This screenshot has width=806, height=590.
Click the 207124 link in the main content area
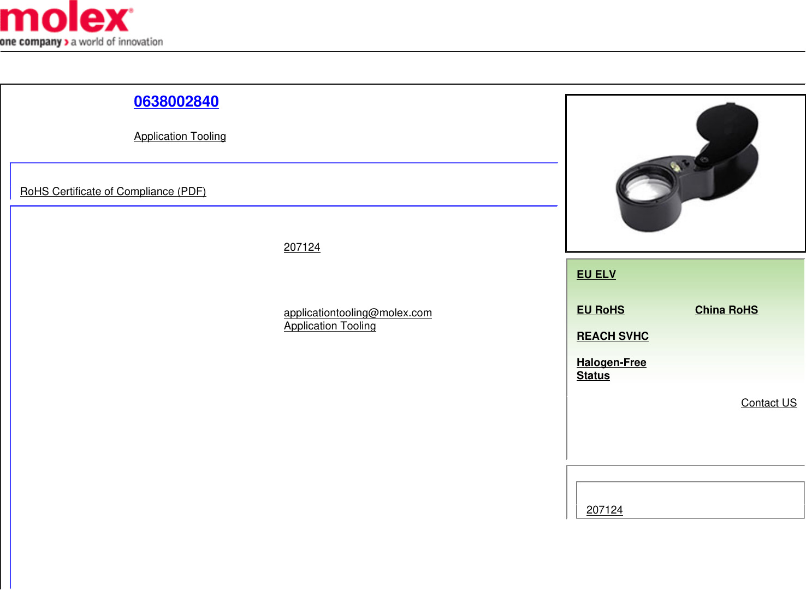pos(302,247)
